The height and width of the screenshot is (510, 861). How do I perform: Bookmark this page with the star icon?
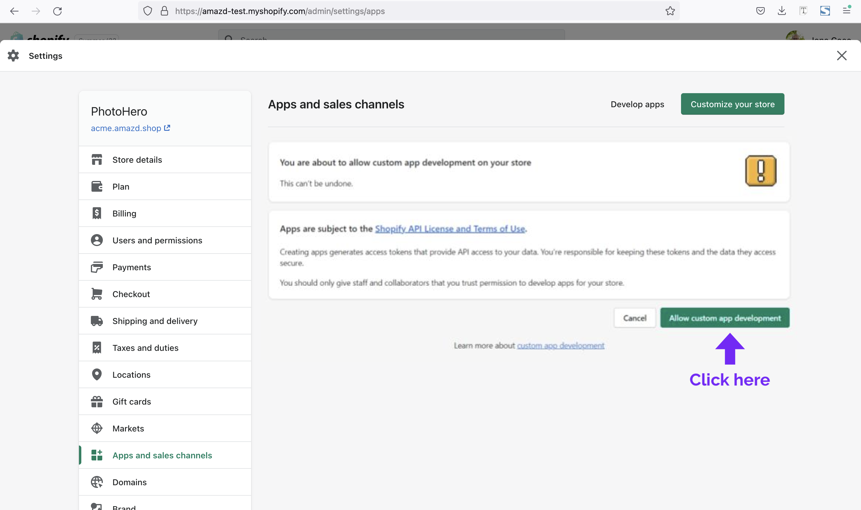coord(670,11)
